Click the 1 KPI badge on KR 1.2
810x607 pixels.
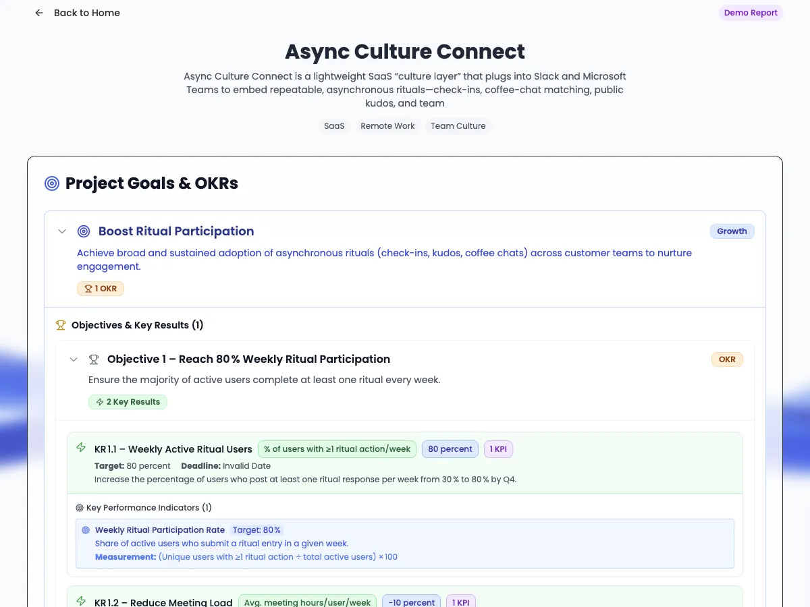461,602
